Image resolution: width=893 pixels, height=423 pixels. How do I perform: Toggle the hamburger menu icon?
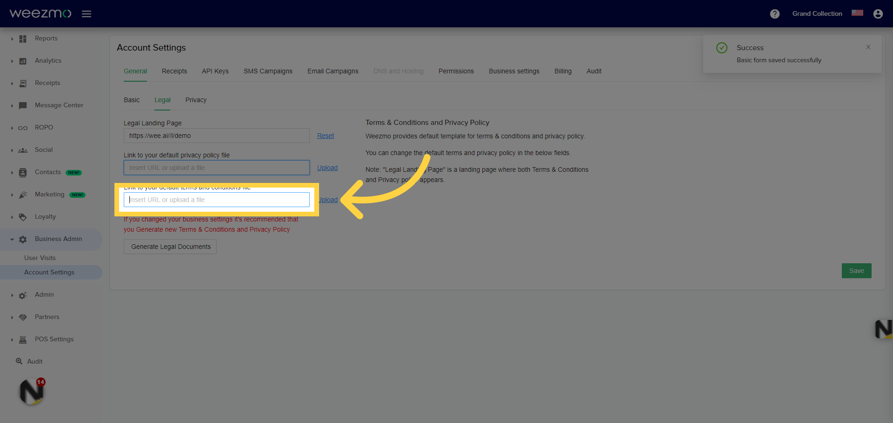tap(87, 14)
